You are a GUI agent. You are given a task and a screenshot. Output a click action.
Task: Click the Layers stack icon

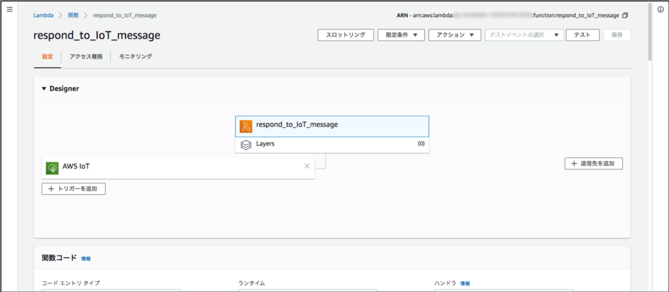[246, 144]
